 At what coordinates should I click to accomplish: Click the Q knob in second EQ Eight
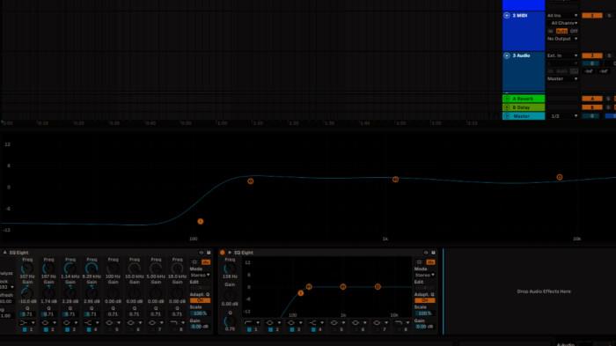(230, 321)
